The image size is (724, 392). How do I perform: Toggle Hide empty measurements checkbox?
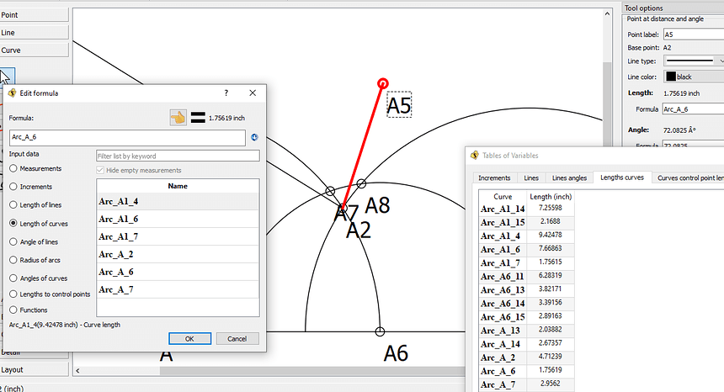pos(100,170)
